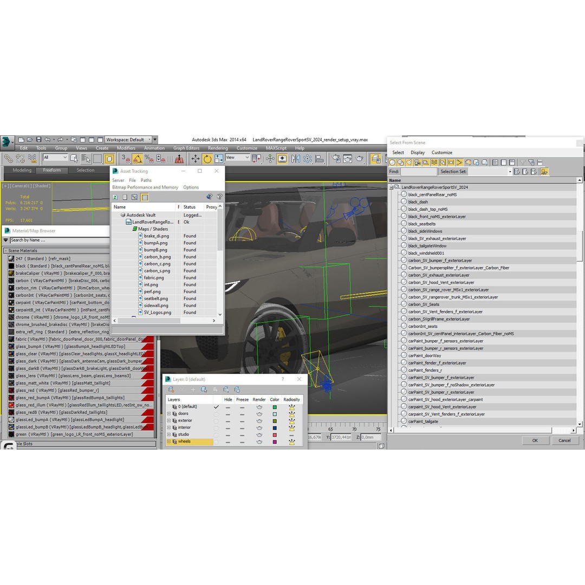Toggle the Angle Snap icon
Viewport: 585px width, 585px height.
pos(138,159)
